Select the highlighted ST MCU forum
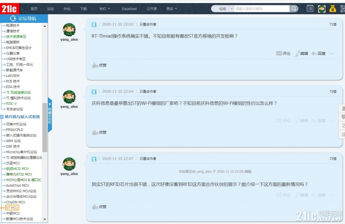The width and height of the screenshot is (345, 224). pos(12,207)
